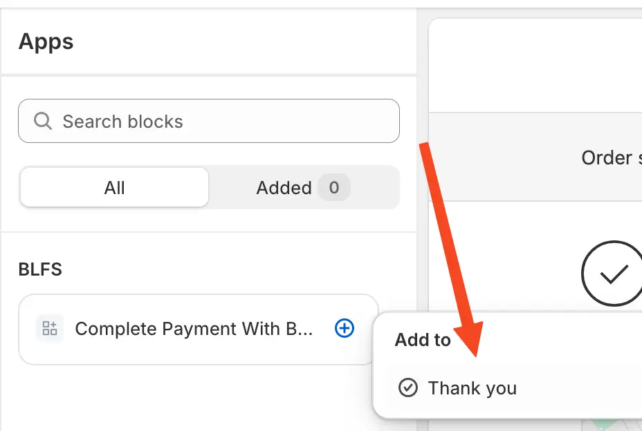Select the search icon in the Search blocks bar

coord(42,121)
